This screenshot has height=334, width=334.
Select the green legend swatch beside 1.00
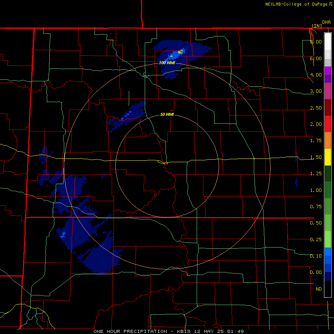(328, 190)
